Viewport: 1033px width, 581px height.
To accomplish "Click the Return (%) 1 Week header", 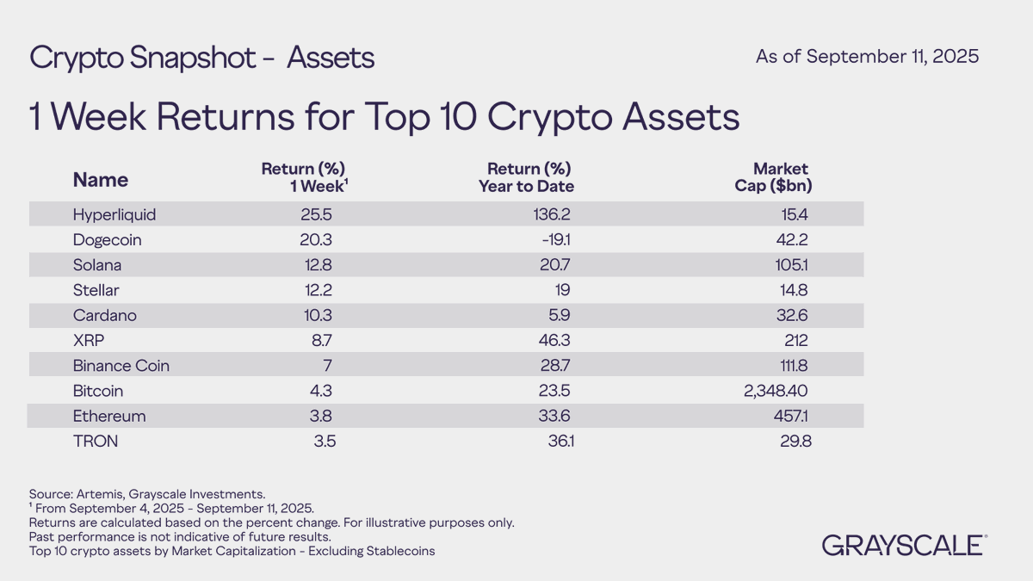I will [x=308, y=177].
